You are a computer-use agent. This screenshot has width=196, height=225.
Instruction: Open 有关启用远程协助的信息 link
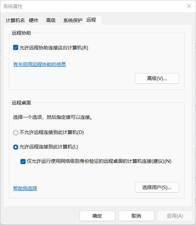[39, 64]
